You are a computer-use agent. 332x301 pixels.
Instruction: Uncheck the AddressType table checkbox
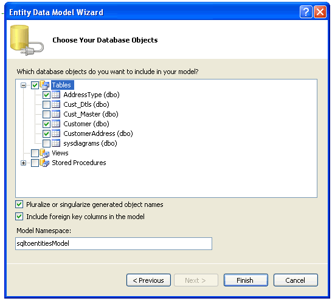point(46,95)
